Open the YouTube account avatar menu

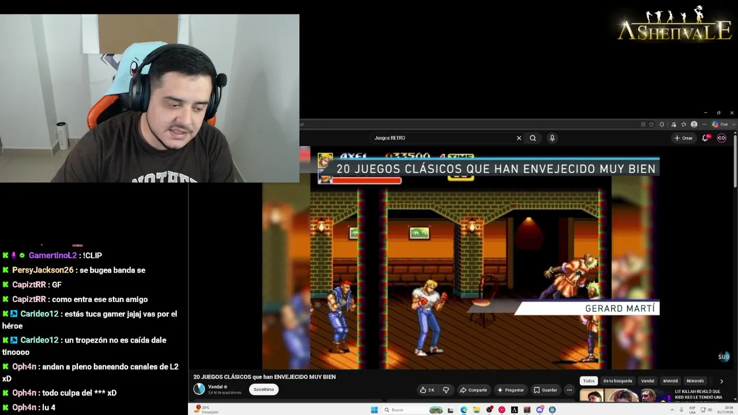pos(721,138)
